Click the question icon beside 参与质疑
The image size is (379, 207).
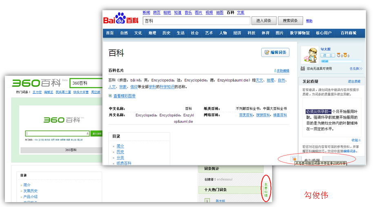(x=294, y=159)
